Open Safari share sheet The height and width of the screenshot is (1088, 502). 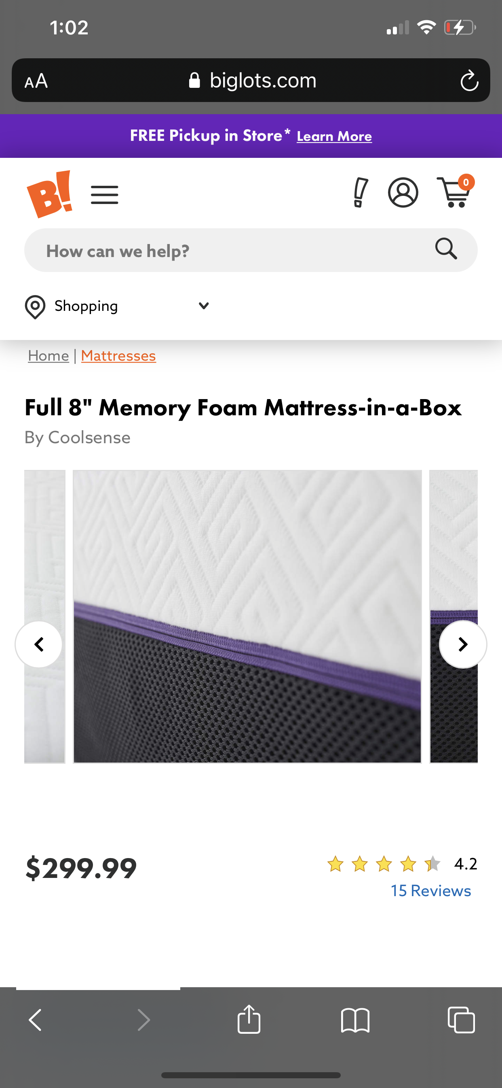click(x=249, y=1019)
